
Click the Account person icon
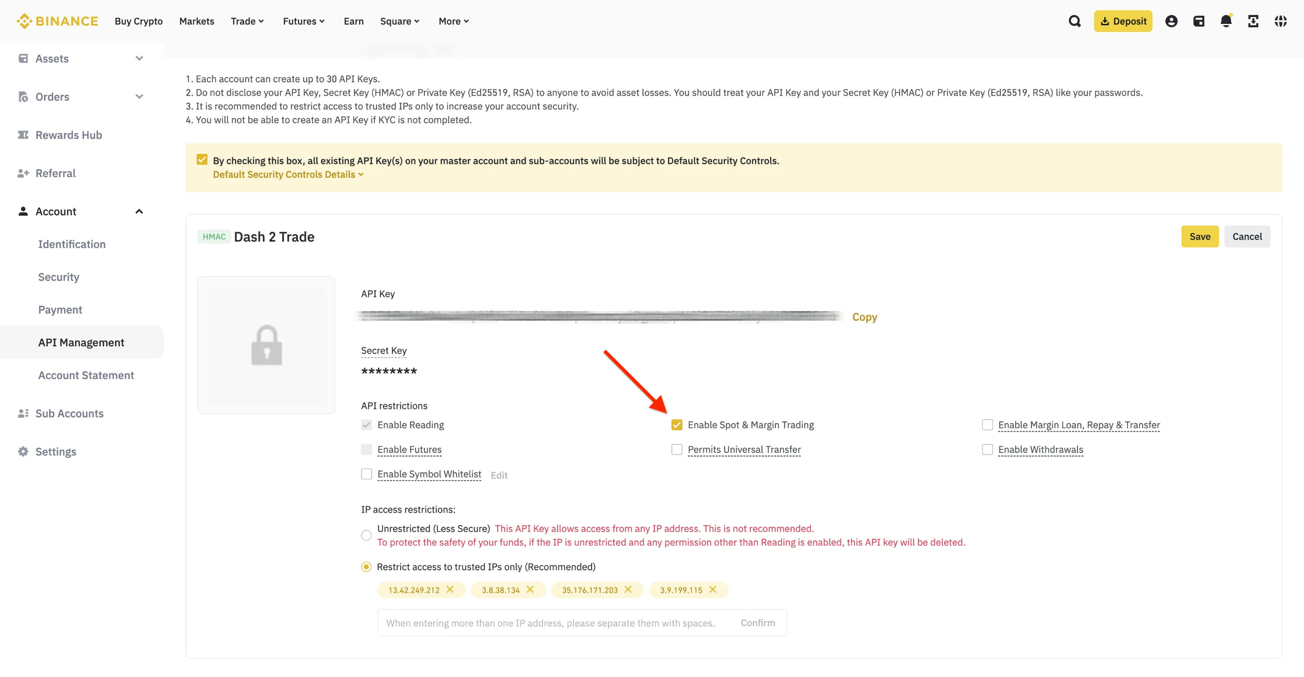23,211
